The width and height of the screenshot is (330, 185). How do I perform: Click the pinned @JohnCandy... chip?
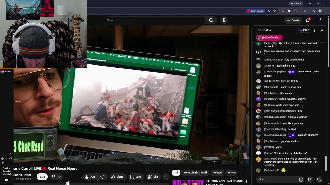(x=269, y=38)
